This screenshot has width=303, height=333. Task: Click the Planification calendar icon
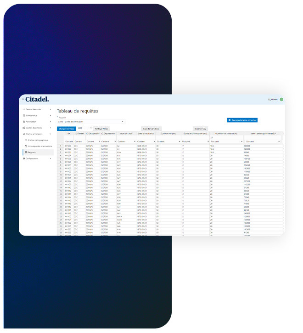click(x=23, y=122)
